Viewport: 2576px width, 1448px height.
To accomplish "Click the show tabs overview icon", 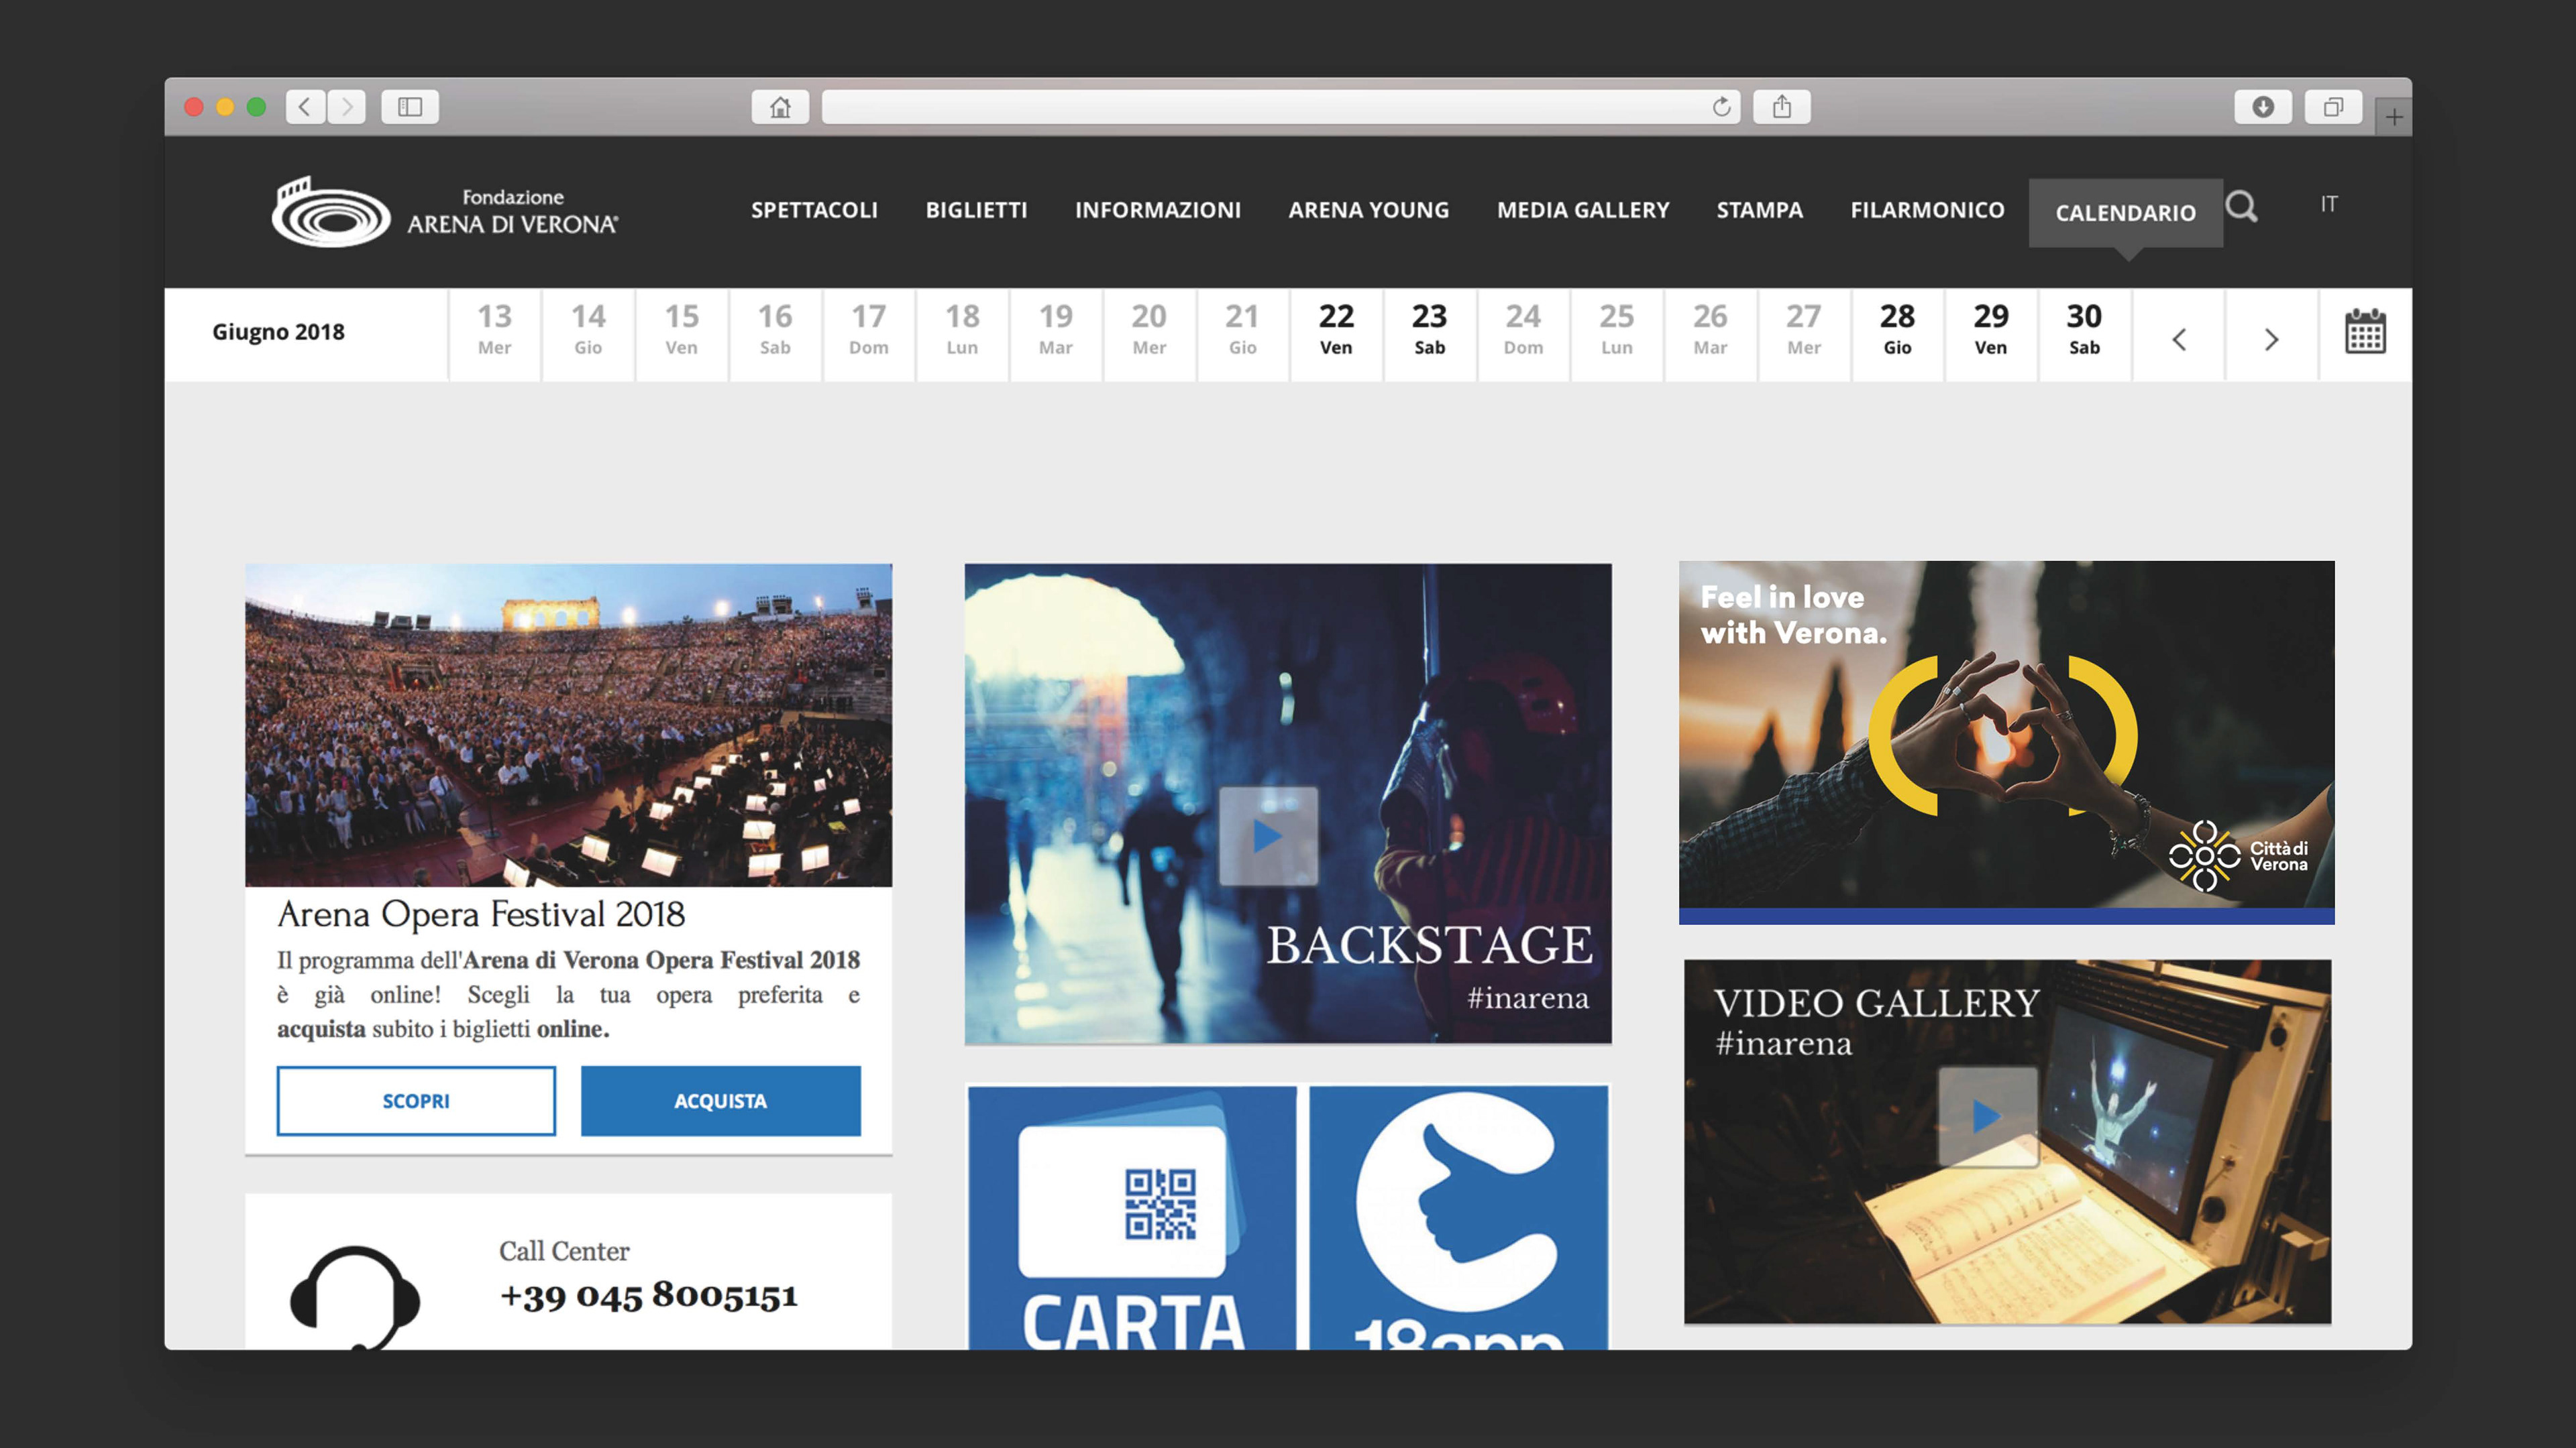I will pyautogui.click(x=2333, y=107).
